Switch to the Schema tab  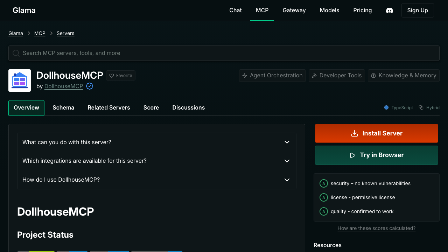coord(63,107)
